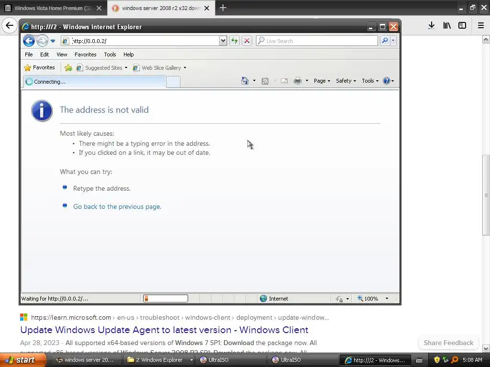Viewport: 490px width, 367px height.
Task: Open the Favorites menu in menu bar
Action: [x=85, y=54]
